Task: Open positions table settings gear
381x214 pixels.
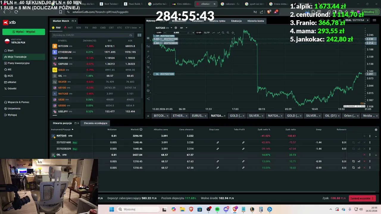Action: (376, 130)
